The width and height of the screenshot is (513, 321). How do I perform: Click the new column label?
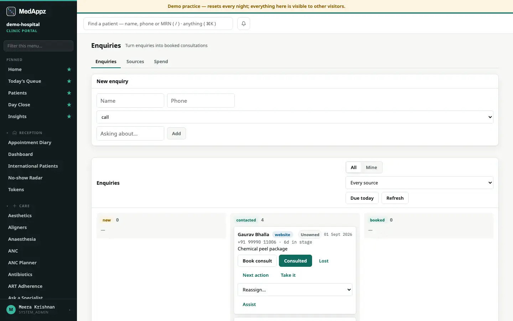tap(107, 220)
